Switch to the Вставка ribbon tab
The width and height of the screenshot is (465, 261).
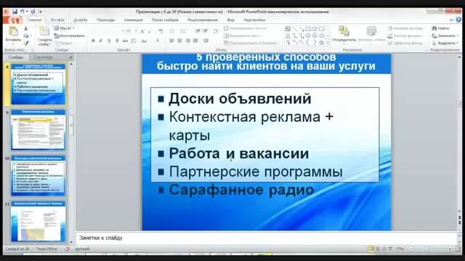pos(57,20)
